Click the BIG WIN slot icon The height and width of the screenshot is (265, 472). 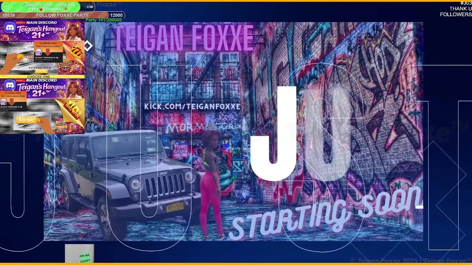pos(73,110)
